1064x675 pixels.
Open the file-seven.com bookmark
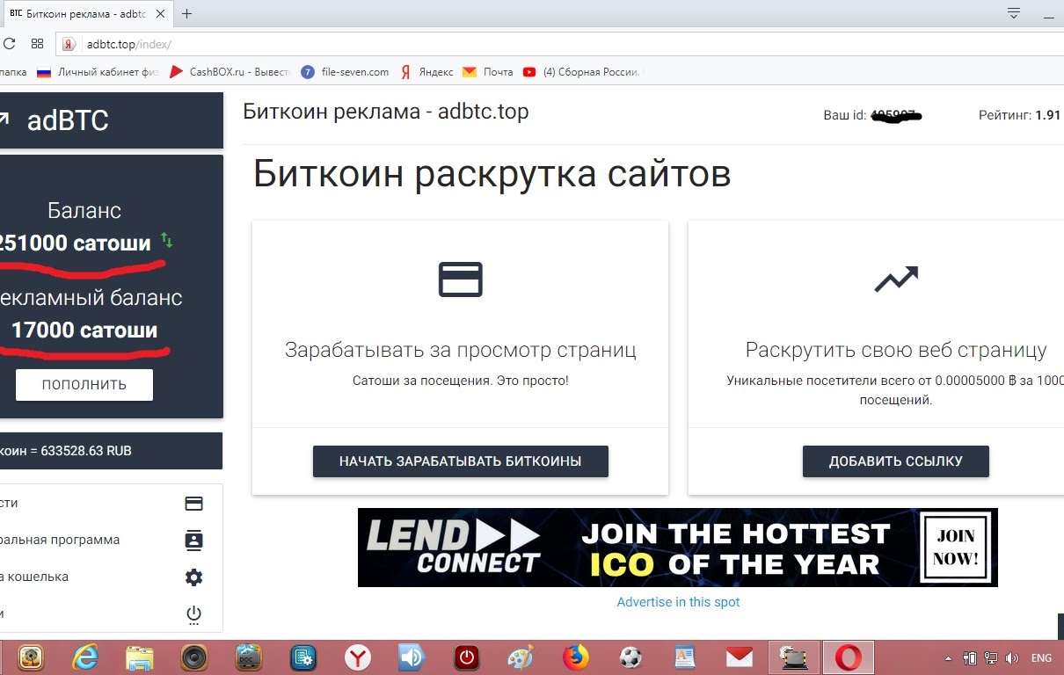345,72
